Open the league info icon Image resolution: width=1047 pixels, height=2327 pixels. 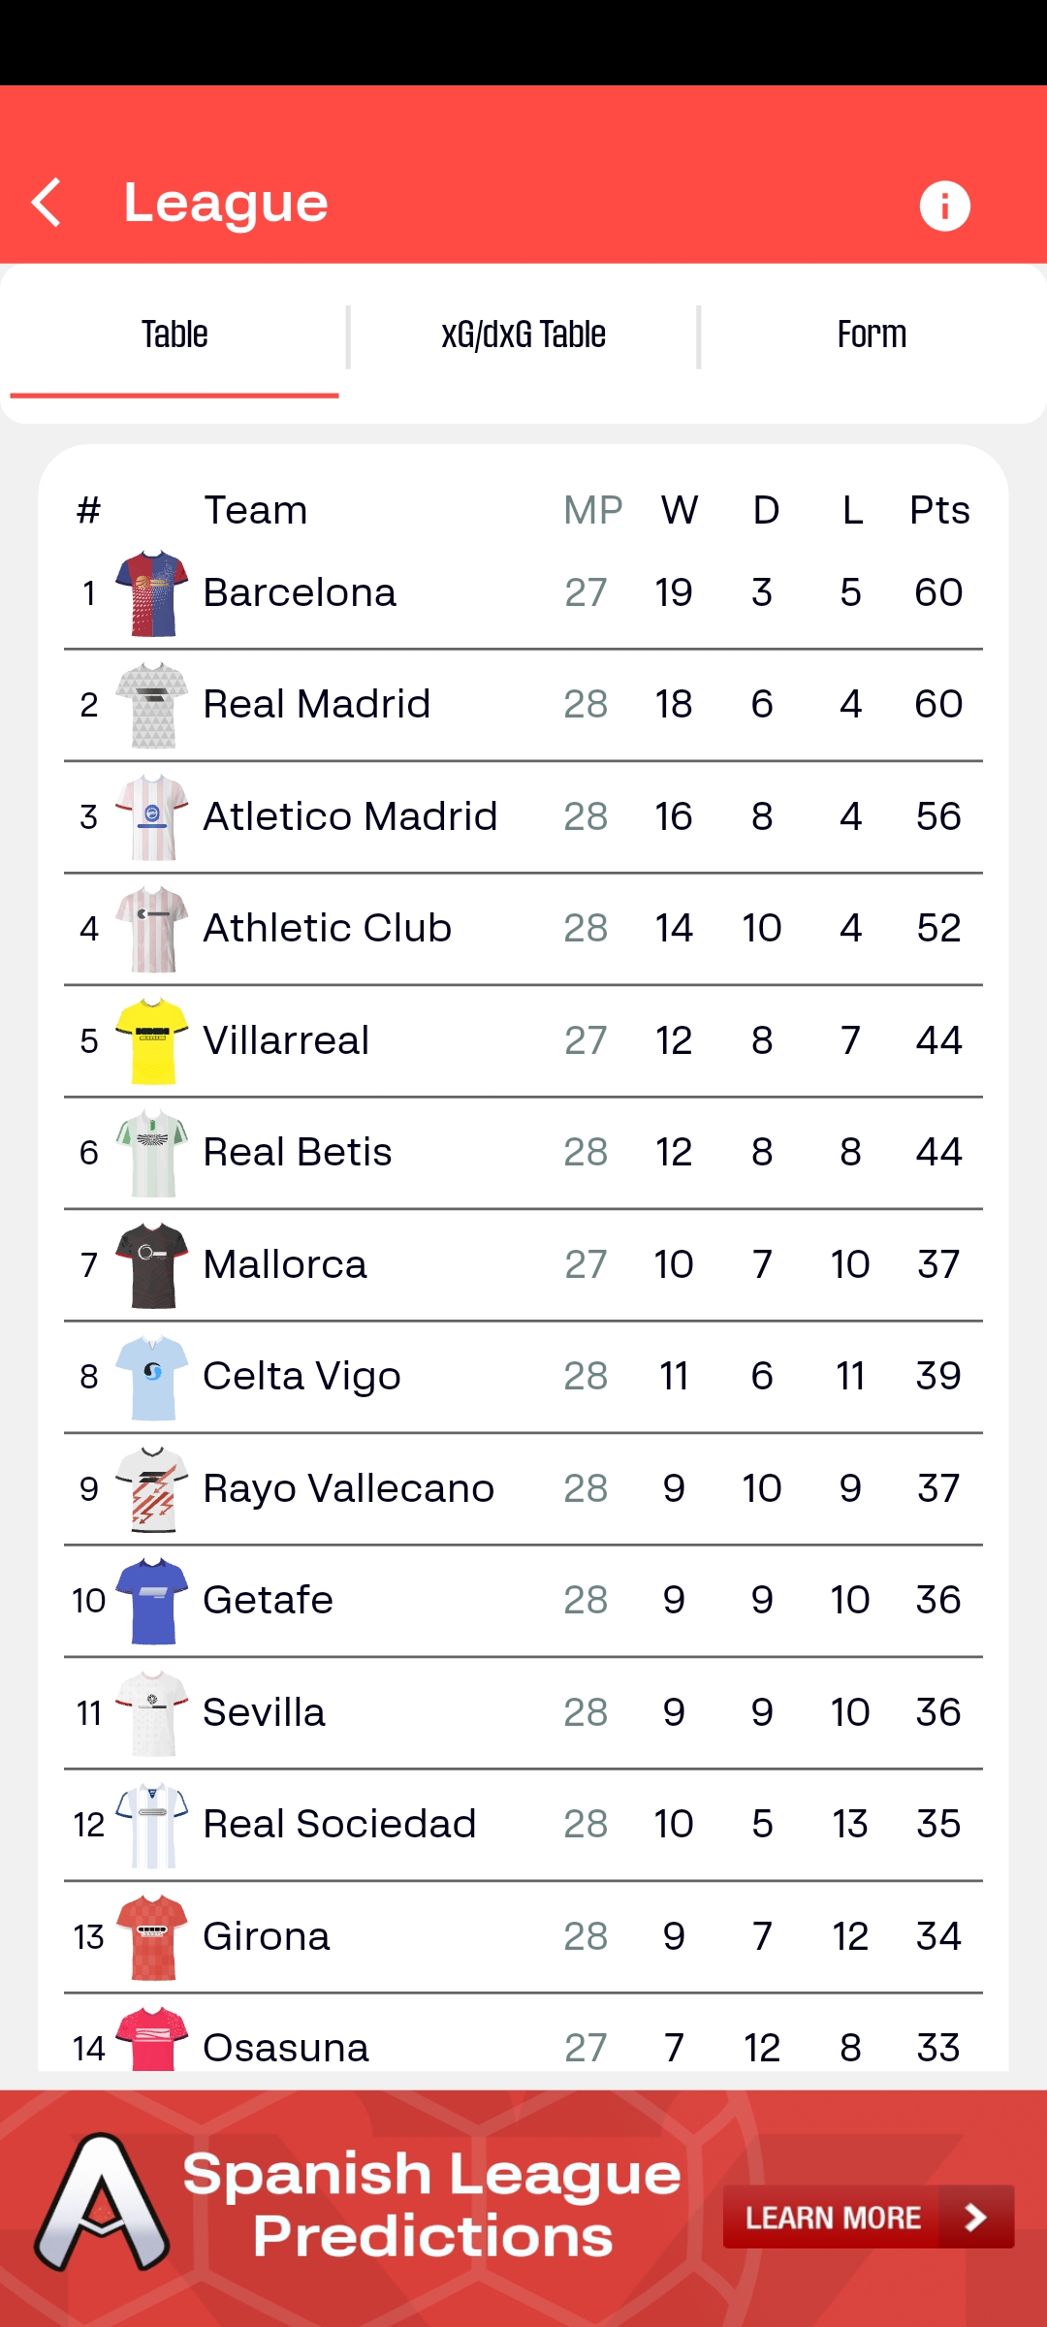pyautogui.click(x=944, y=206)
